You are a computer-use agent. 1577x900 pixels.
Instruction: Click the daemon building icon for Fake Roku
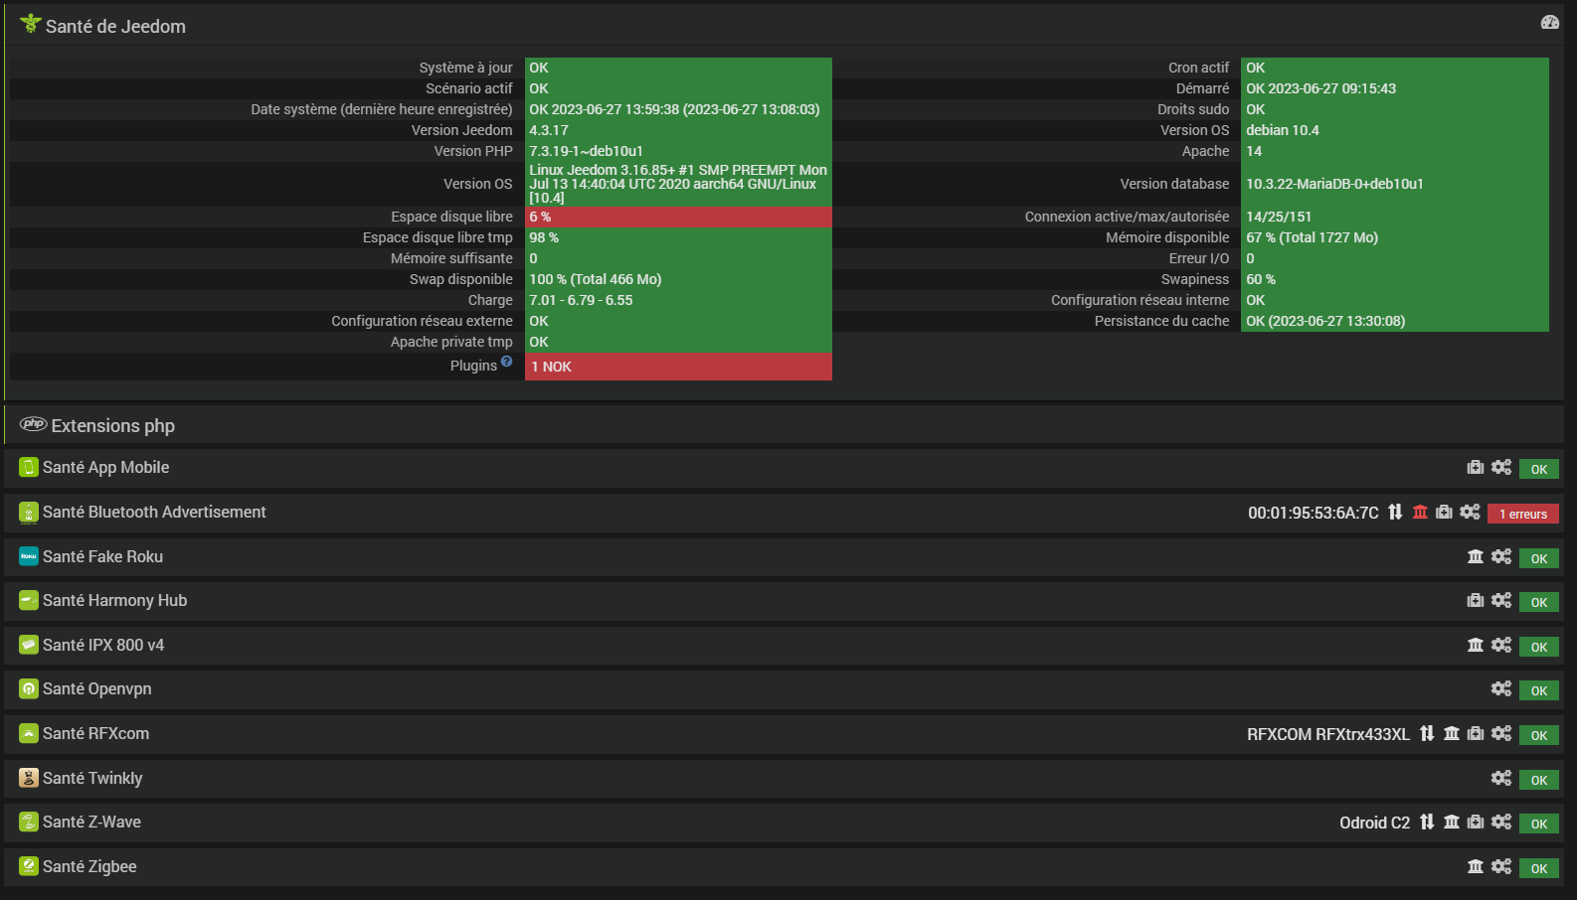click(1476, 556)
